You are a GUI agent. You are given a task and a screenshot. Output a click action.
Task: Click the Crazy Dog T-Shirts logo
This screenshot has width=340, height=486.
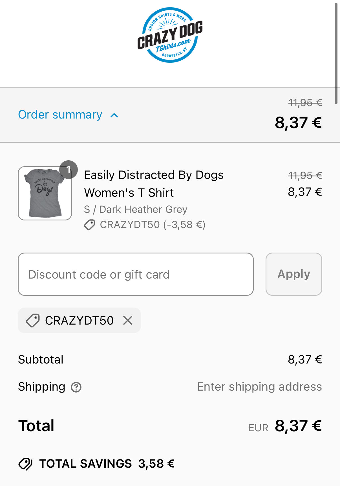(x=170, y=37)
